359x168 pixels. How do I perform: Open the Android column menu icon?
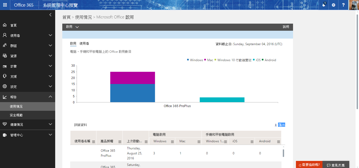click(278, 142)
